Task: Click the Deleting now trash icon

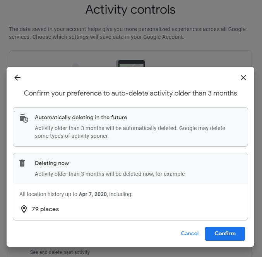Action: point(22,163)
